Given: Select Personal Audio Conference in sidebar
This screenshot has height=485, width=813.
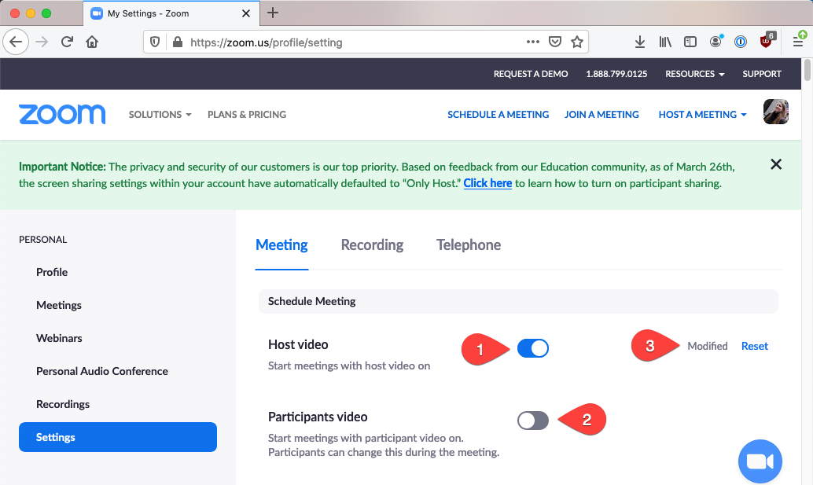Looking at the screenshot, I should (x=102, y=371).
